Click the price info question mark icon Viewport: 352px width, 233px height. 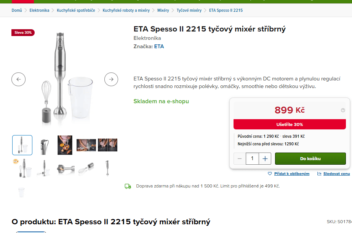(x=343, y=110)
